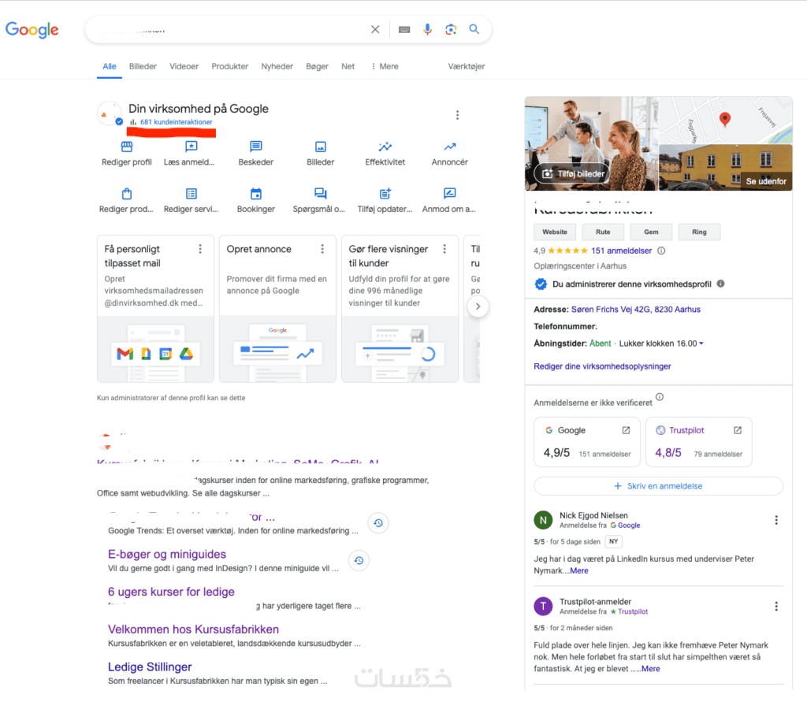Click the Website button
Screen dimensions: 807x702
[x=555, y=232]
